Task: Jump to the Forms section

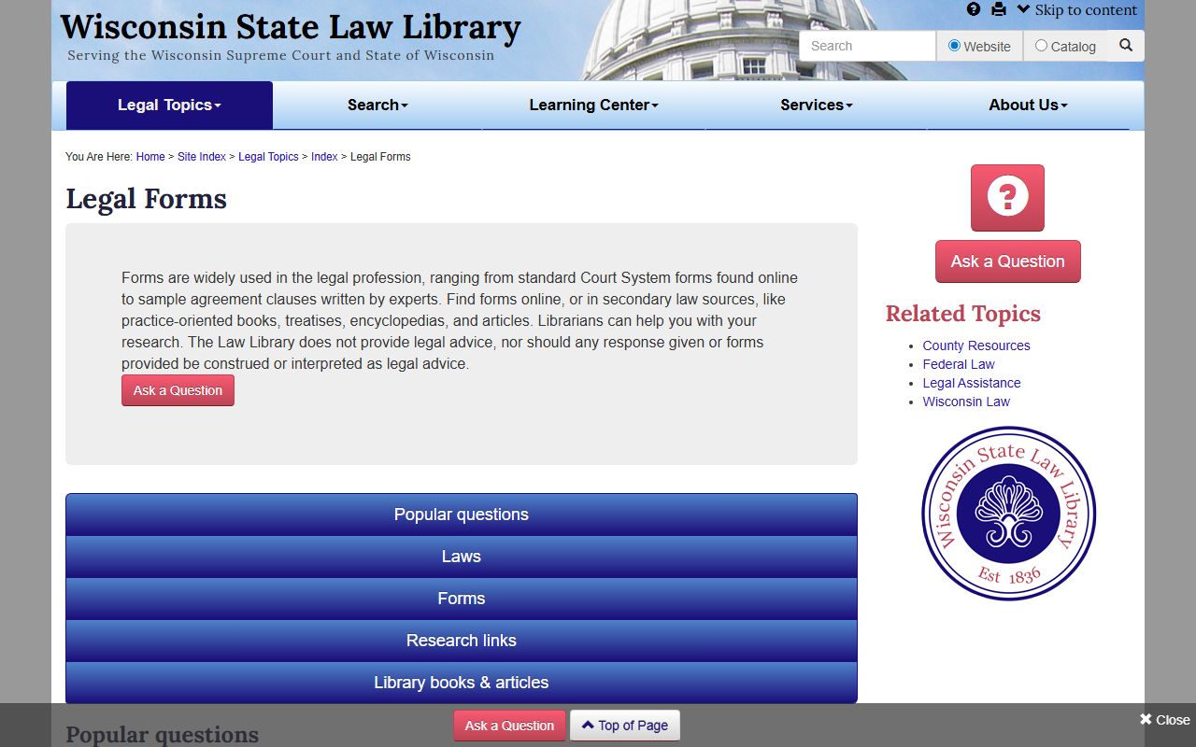Action: (462, 599)
